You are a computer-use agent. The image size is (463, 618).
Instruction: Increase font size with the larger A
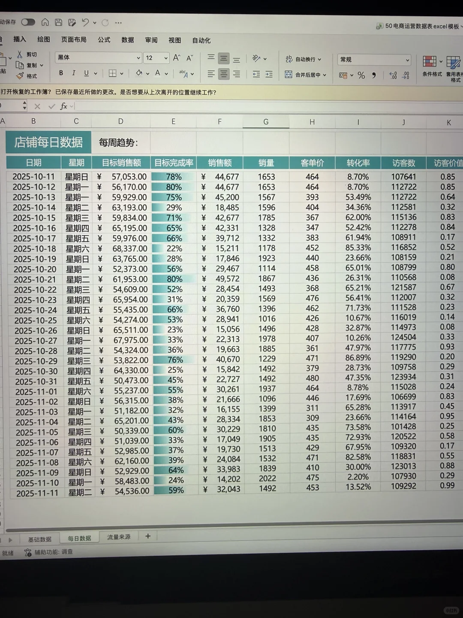(x=177, y=58)
